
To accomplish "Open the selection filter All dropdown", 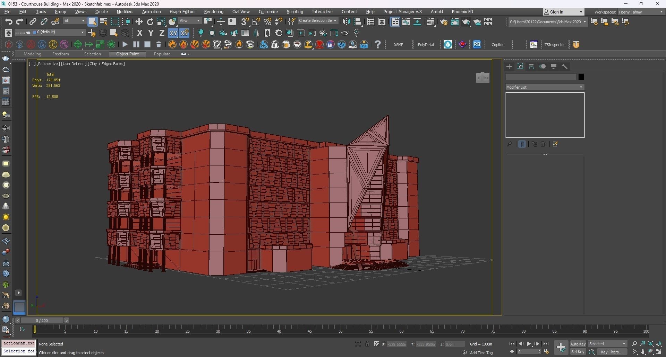I will tap(74, 21).
